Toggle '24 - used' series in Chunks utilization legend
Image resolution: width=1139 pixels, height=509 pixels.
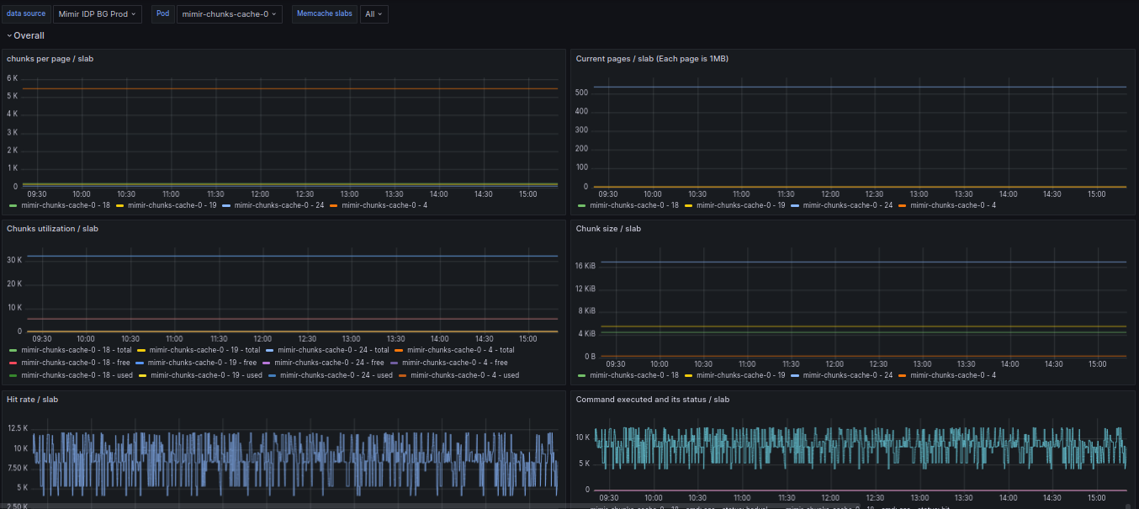tap(336, 375)
